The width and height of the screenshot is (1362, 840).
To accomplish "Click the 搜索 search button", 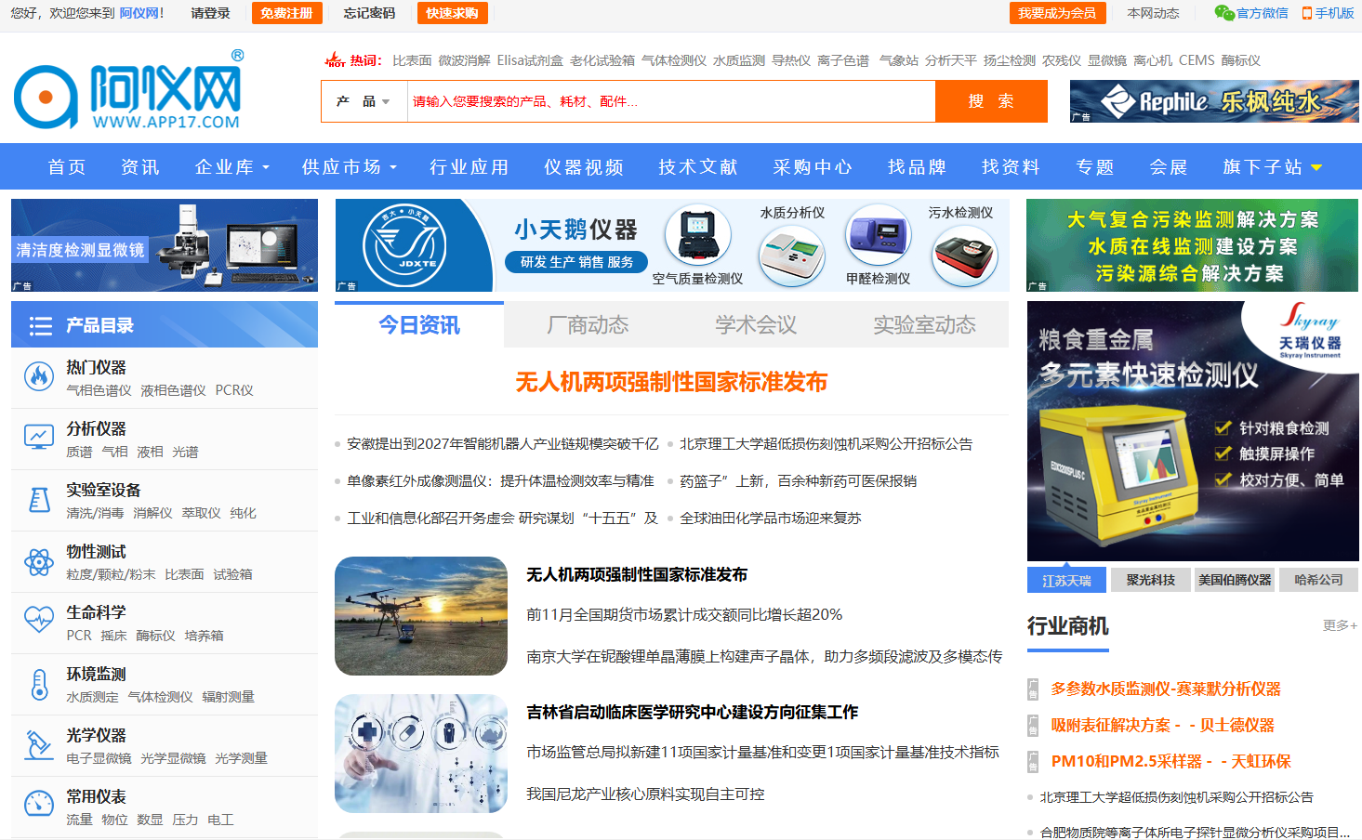I will point(991,100).
